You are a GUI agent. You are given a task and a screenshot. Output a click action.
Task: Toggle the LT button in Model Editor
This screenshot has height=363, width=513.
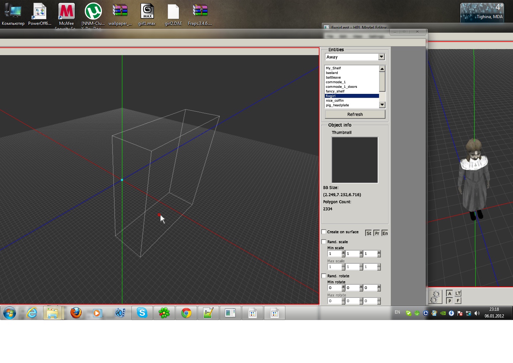point(458,293)
